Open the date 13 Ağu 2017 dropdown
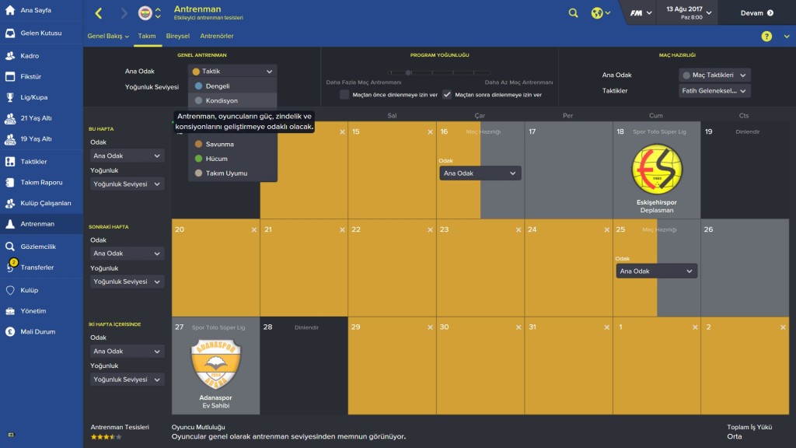The image size is (796, 448). 689,12
